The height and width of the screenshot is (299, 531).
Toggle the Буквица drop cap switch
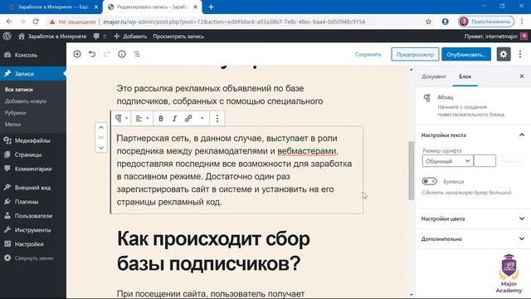tap(430, 181)
